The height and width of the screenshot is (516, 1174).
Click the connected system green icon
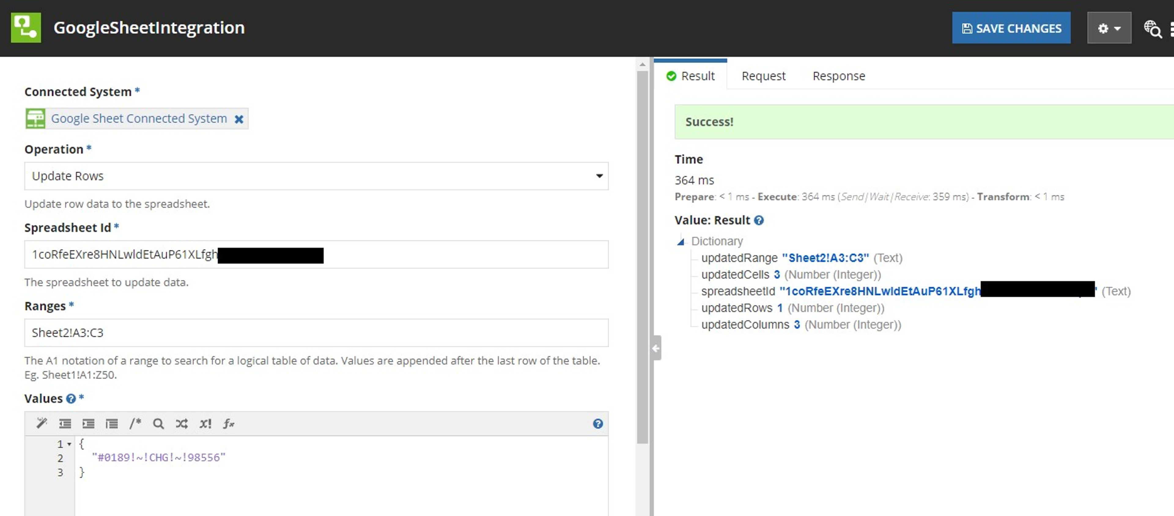(x=35, y=119)
